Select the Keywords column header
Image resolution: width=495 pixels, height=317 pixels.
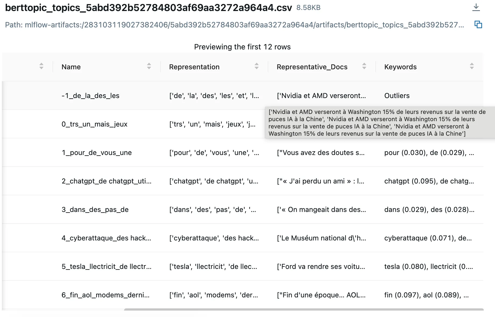pyautogui.click(x=400, y=67)
